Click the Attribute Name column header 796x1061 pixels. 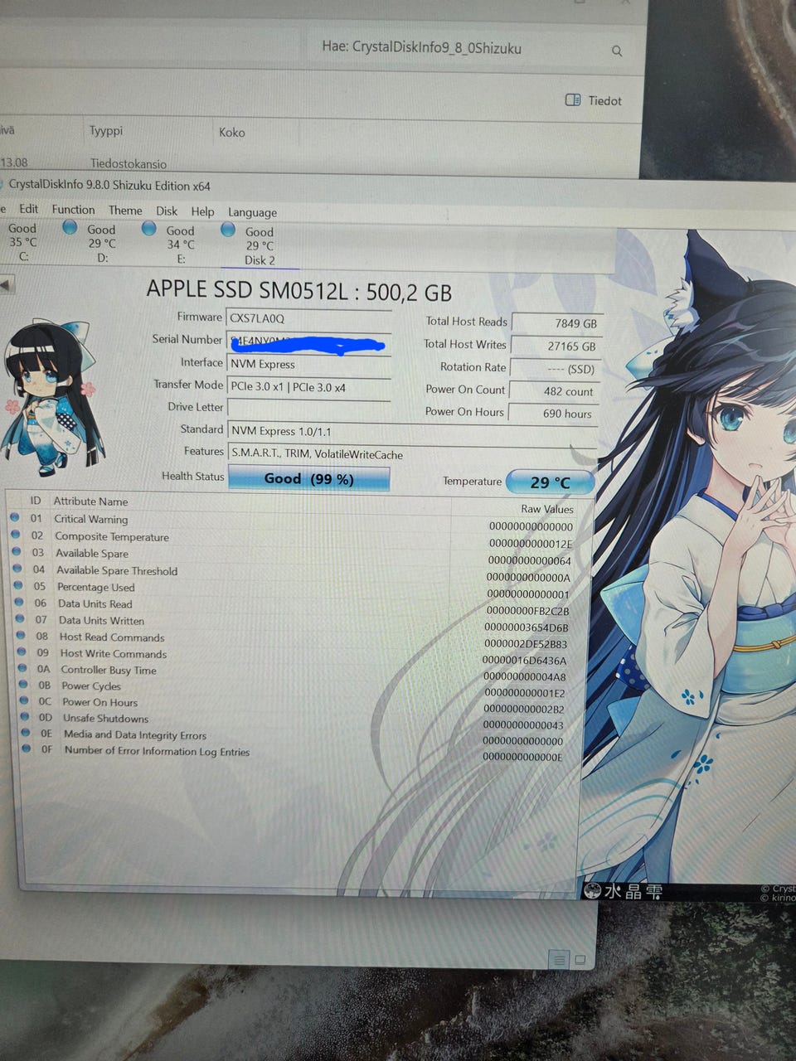90,501
